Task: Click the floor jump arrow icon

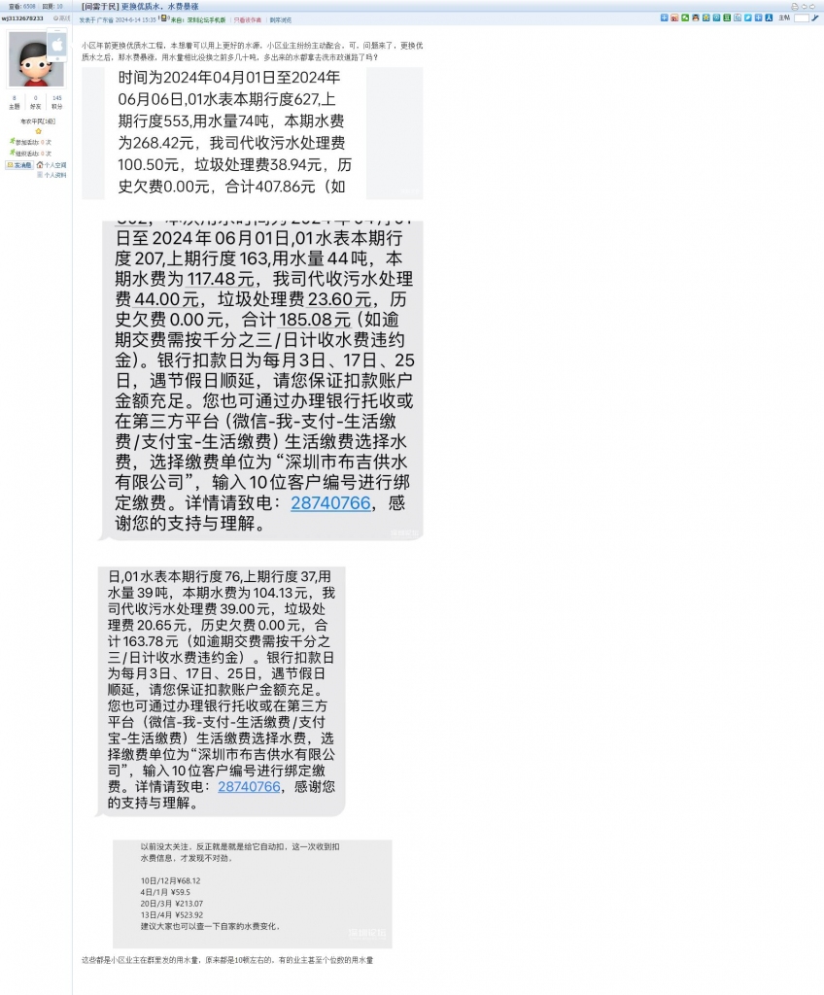Action: [815, 17]
